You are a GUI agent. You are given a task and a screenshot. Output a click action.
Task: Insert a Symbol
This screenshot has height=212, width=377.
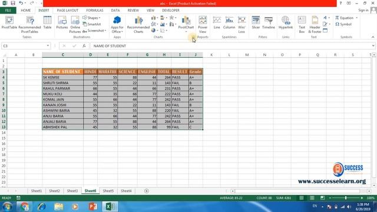(x=343, y=24)
